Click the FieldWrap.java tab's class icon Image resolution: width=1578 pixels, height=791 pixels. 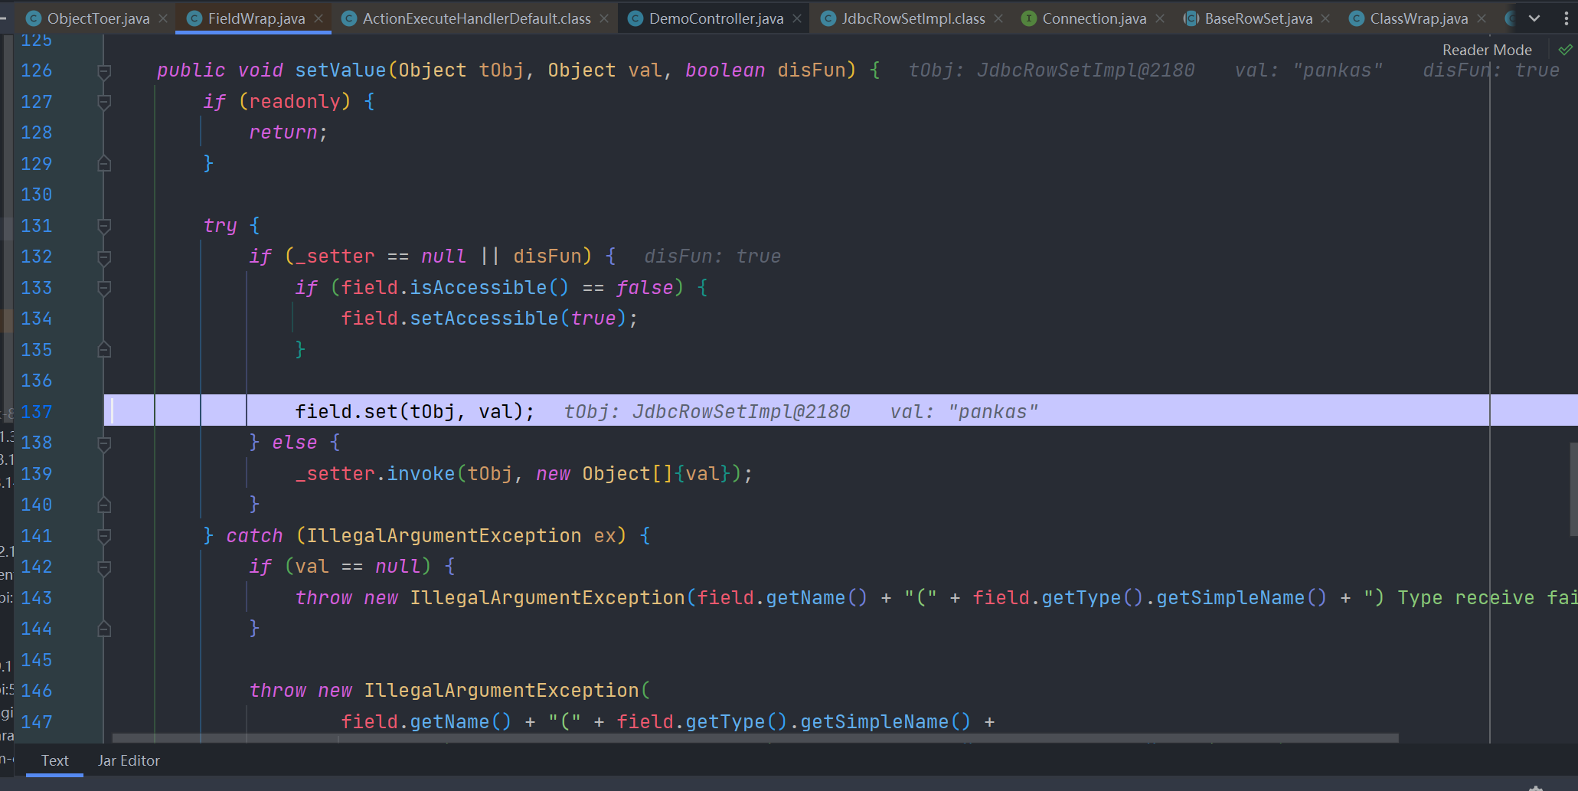click(194, 17)
